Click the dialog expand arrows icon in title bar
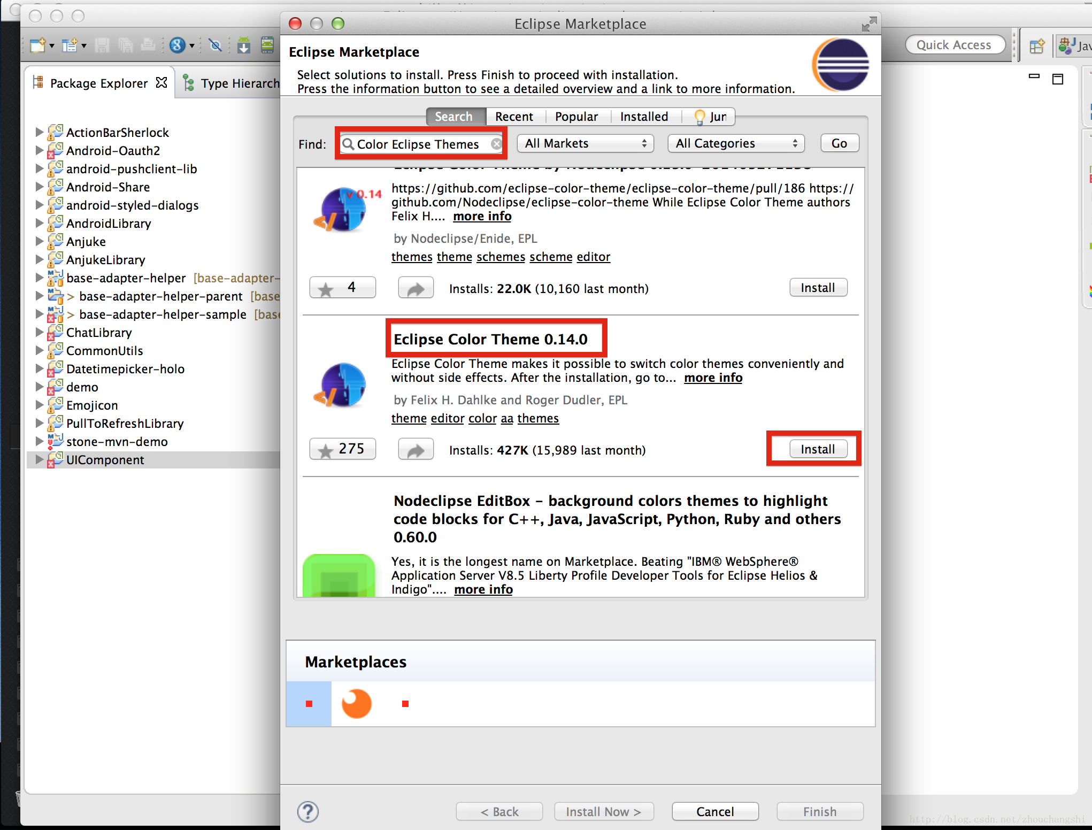 coord(869,24)
